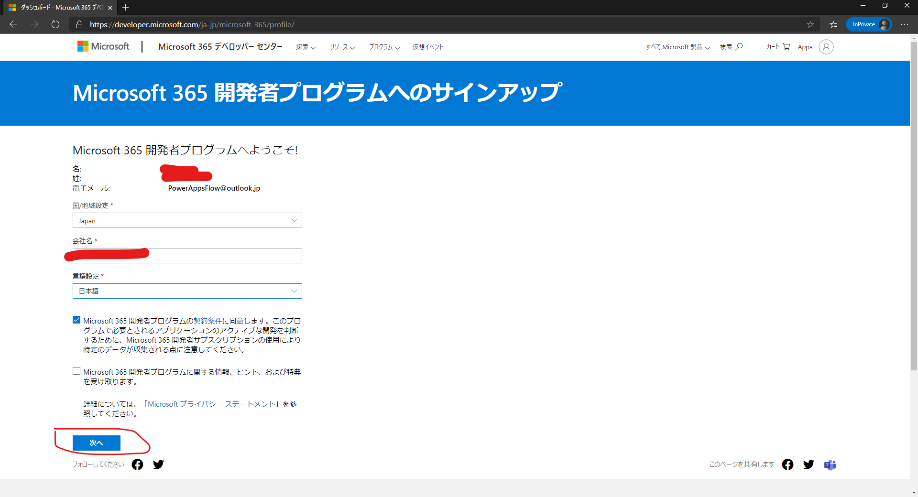Click the padlock site info icon
The height and width of the screenshot is (497, 918).
(x=79, y=24)
